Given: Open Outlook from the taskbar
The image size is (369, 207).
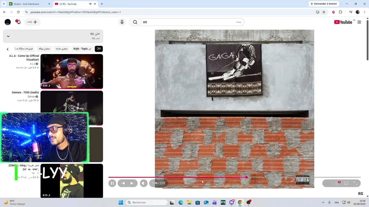Looking at the screenshot, I should (206, 202).
